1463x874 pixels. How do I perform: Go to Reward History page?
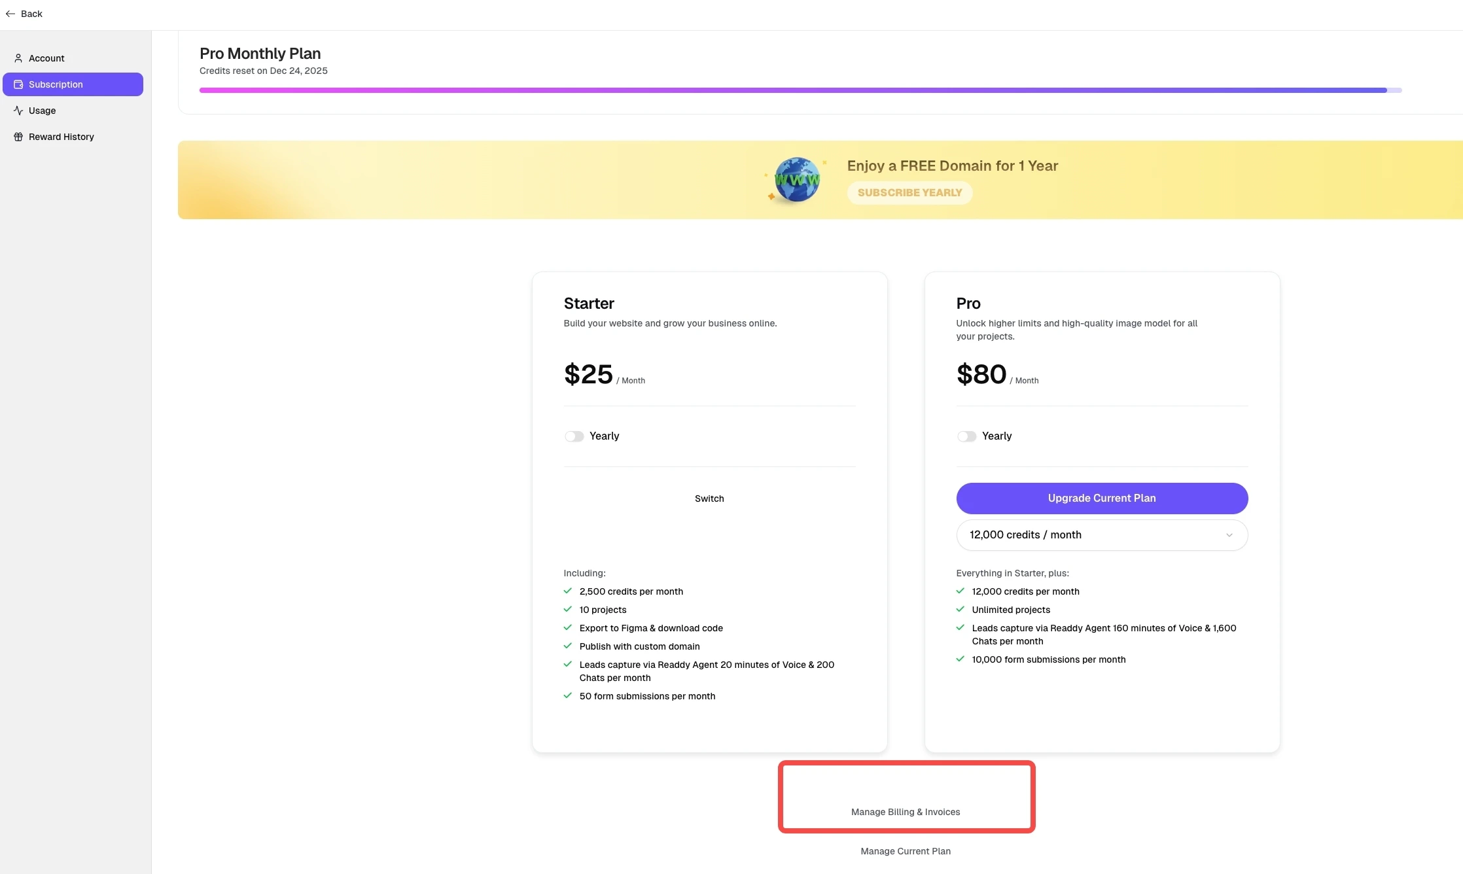click(x=61, y=137)
